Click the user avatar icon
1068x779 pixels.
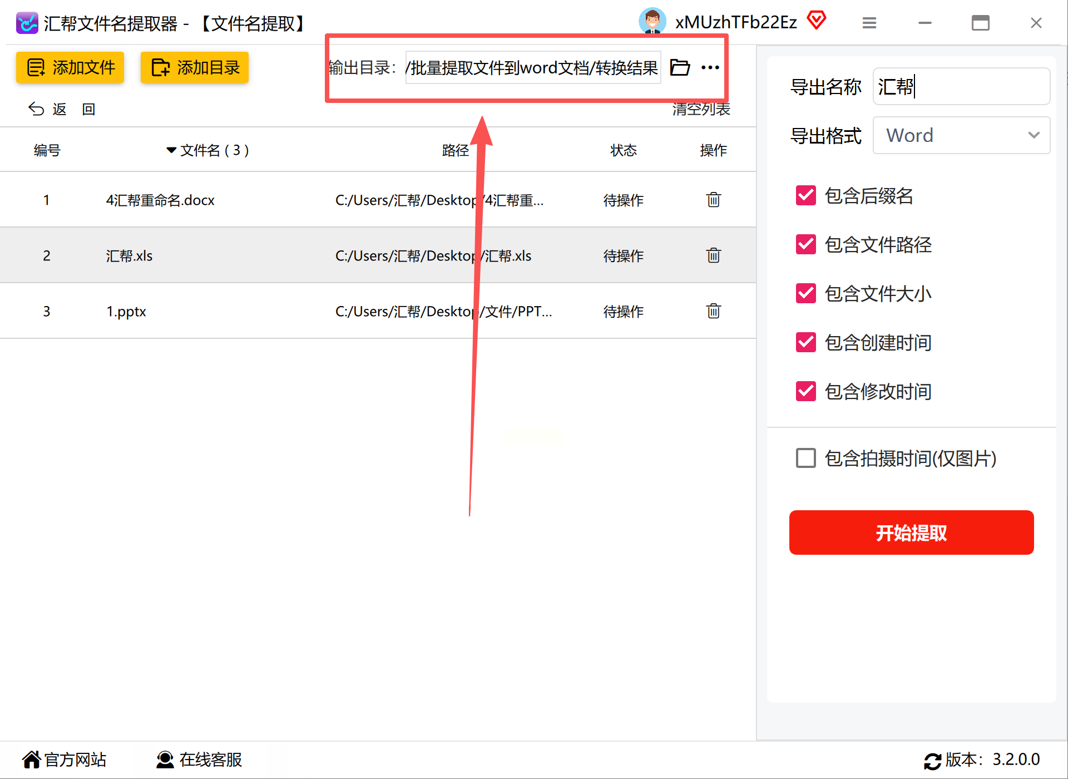pos(652,21)
